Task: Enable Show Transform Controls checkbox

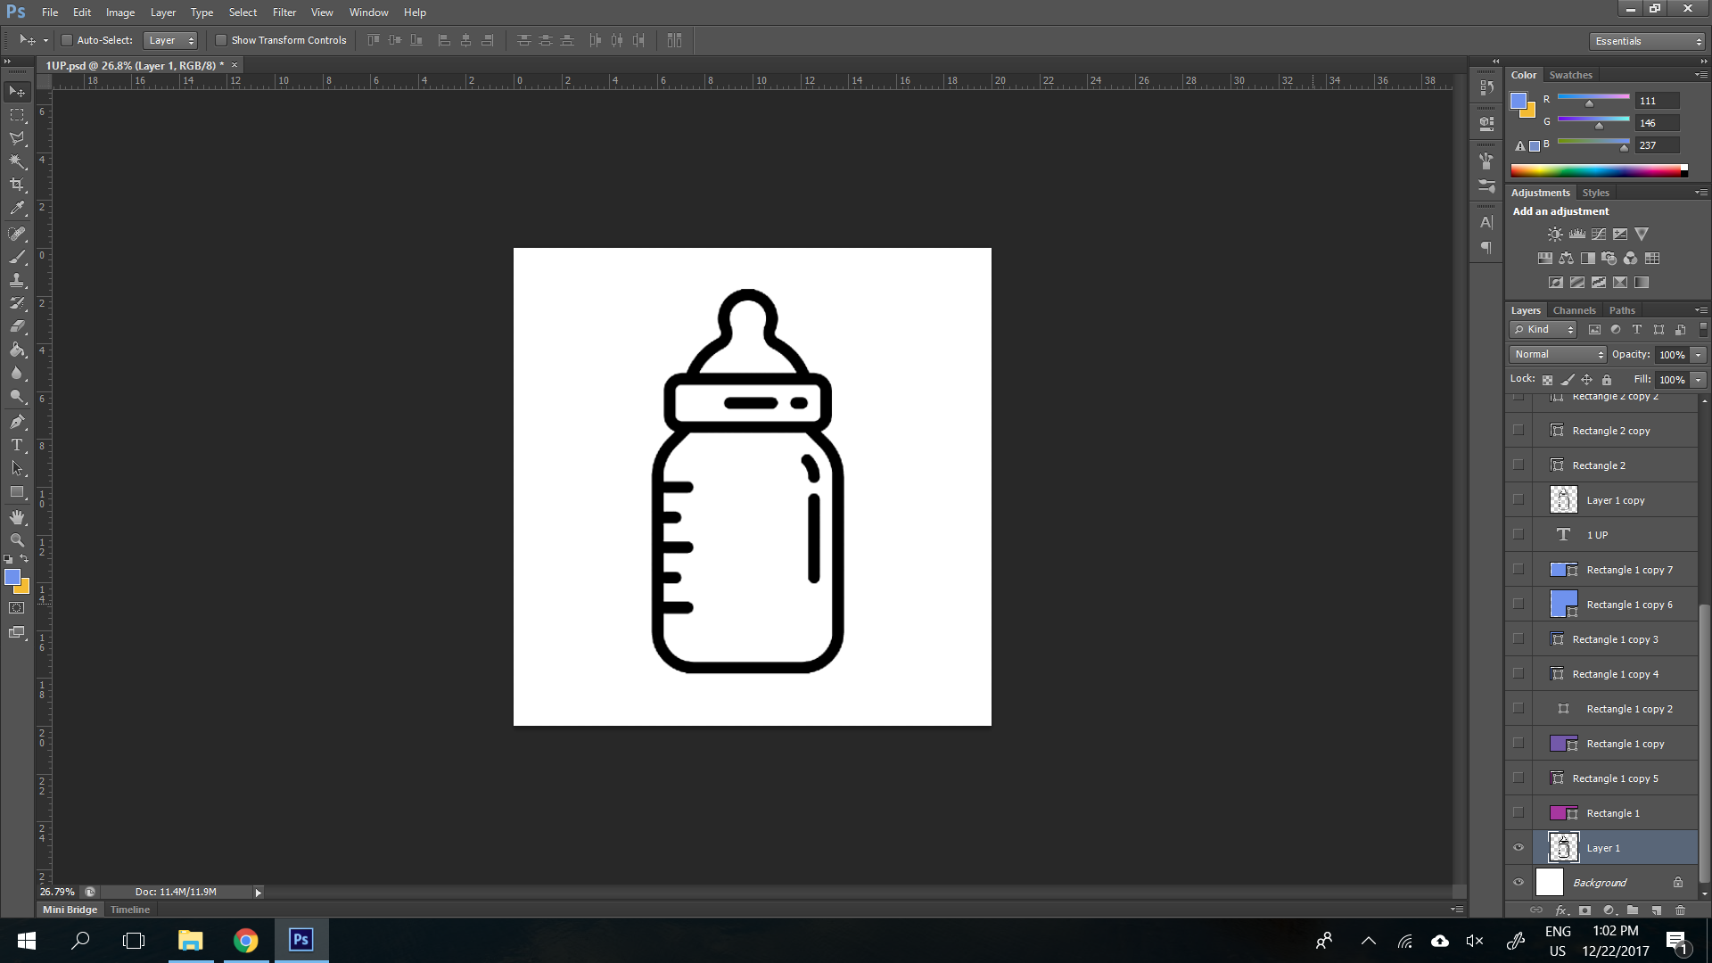Action: (x=221, y=40)
